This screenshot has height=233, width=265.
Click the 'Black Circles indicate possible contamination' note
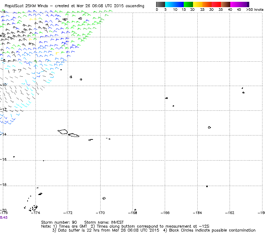pos(212,230)
